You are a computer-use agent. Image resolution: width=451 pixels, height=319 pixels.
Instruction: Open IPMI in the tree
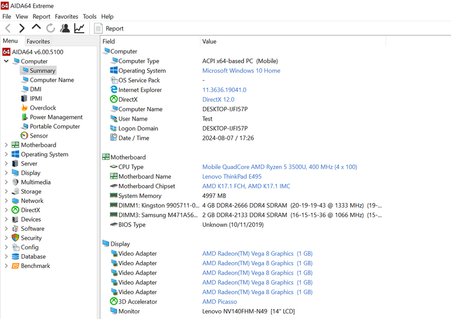31,98
